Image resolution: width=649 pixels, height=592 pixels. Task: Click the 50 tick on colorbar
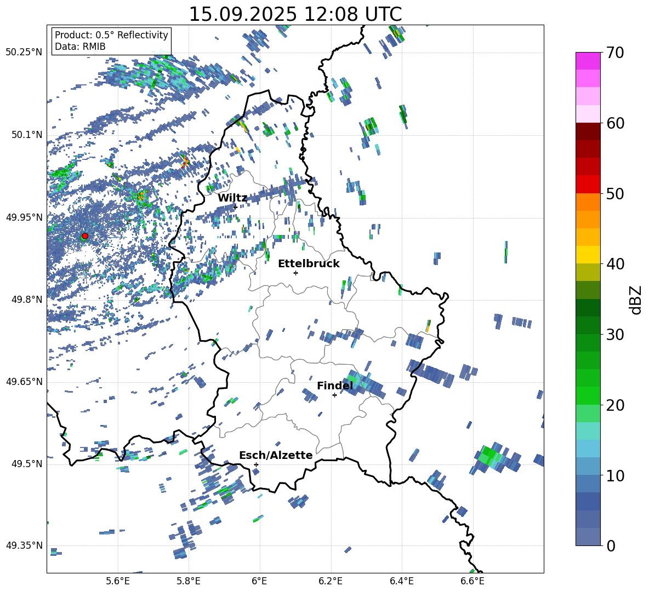tap(615, 193)
